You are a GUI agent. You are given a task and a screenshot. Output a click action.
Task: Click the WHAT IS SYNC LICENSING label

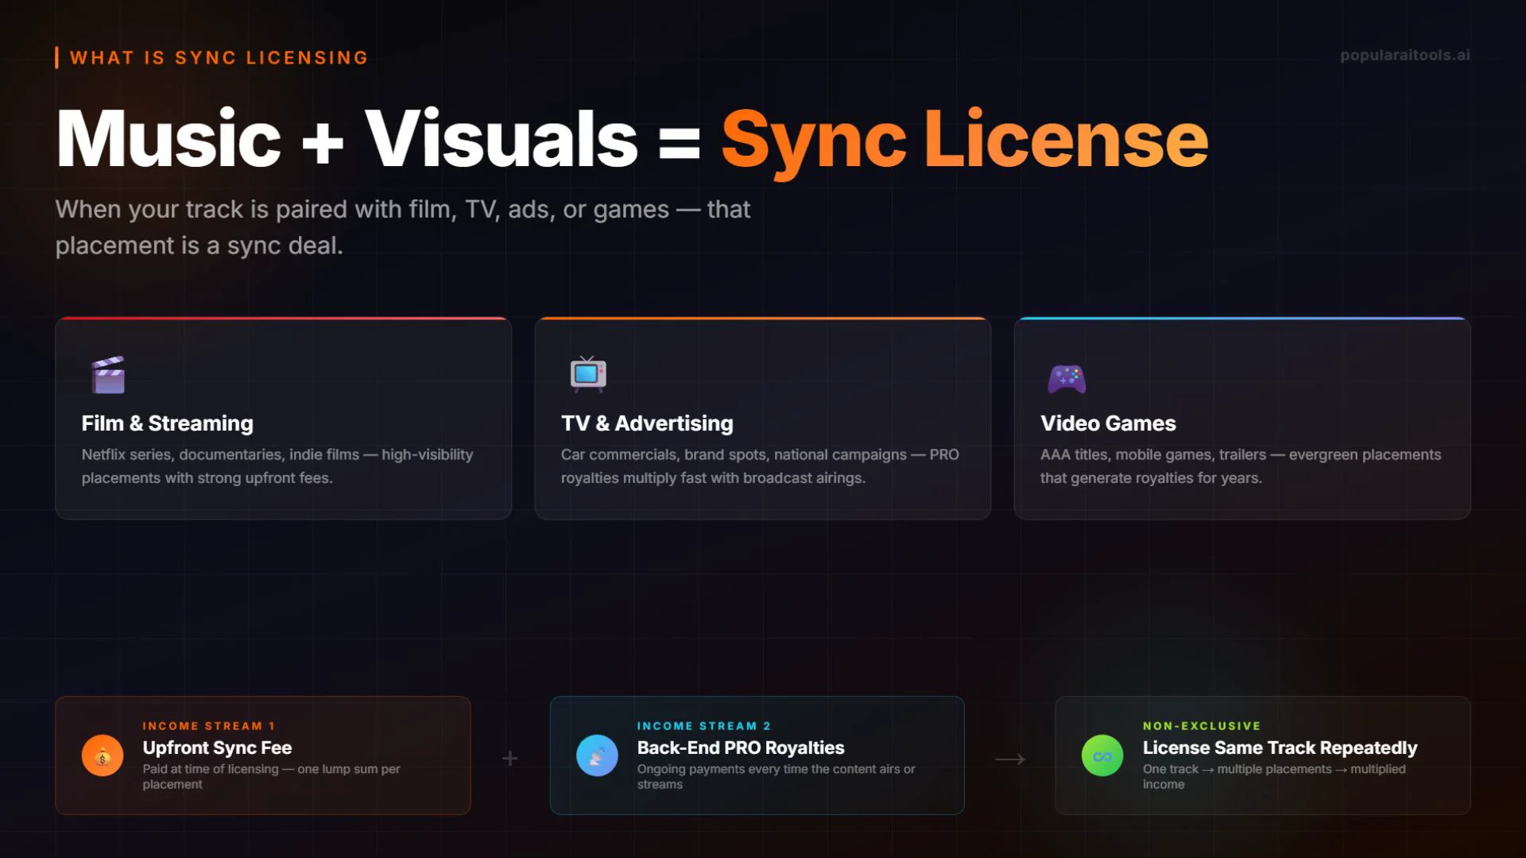click(x=219, y=58)
